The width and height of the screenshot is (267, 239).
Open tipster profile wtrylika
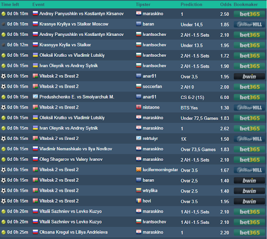coord(150,191)
